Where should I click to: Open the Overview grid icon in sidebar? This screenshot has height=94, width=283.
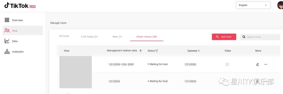[7, 20]
